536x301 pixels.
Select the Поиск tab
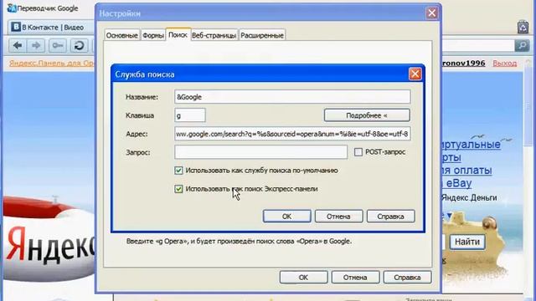click(x=178, y=35)
